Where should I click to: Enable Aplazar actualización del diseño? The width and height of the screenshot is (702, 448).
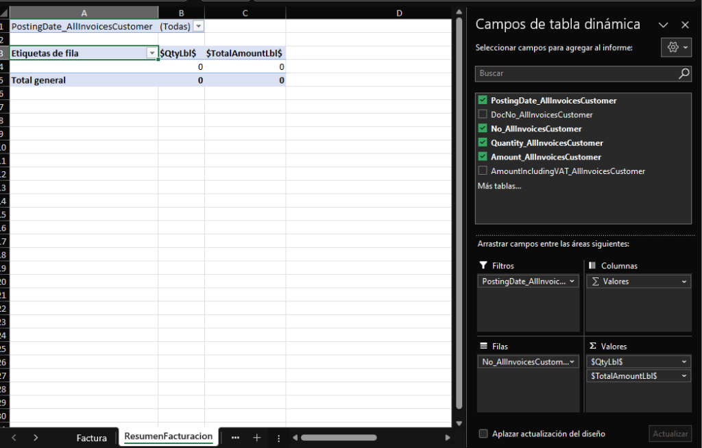pyautogui.click(x=483, y=434)
